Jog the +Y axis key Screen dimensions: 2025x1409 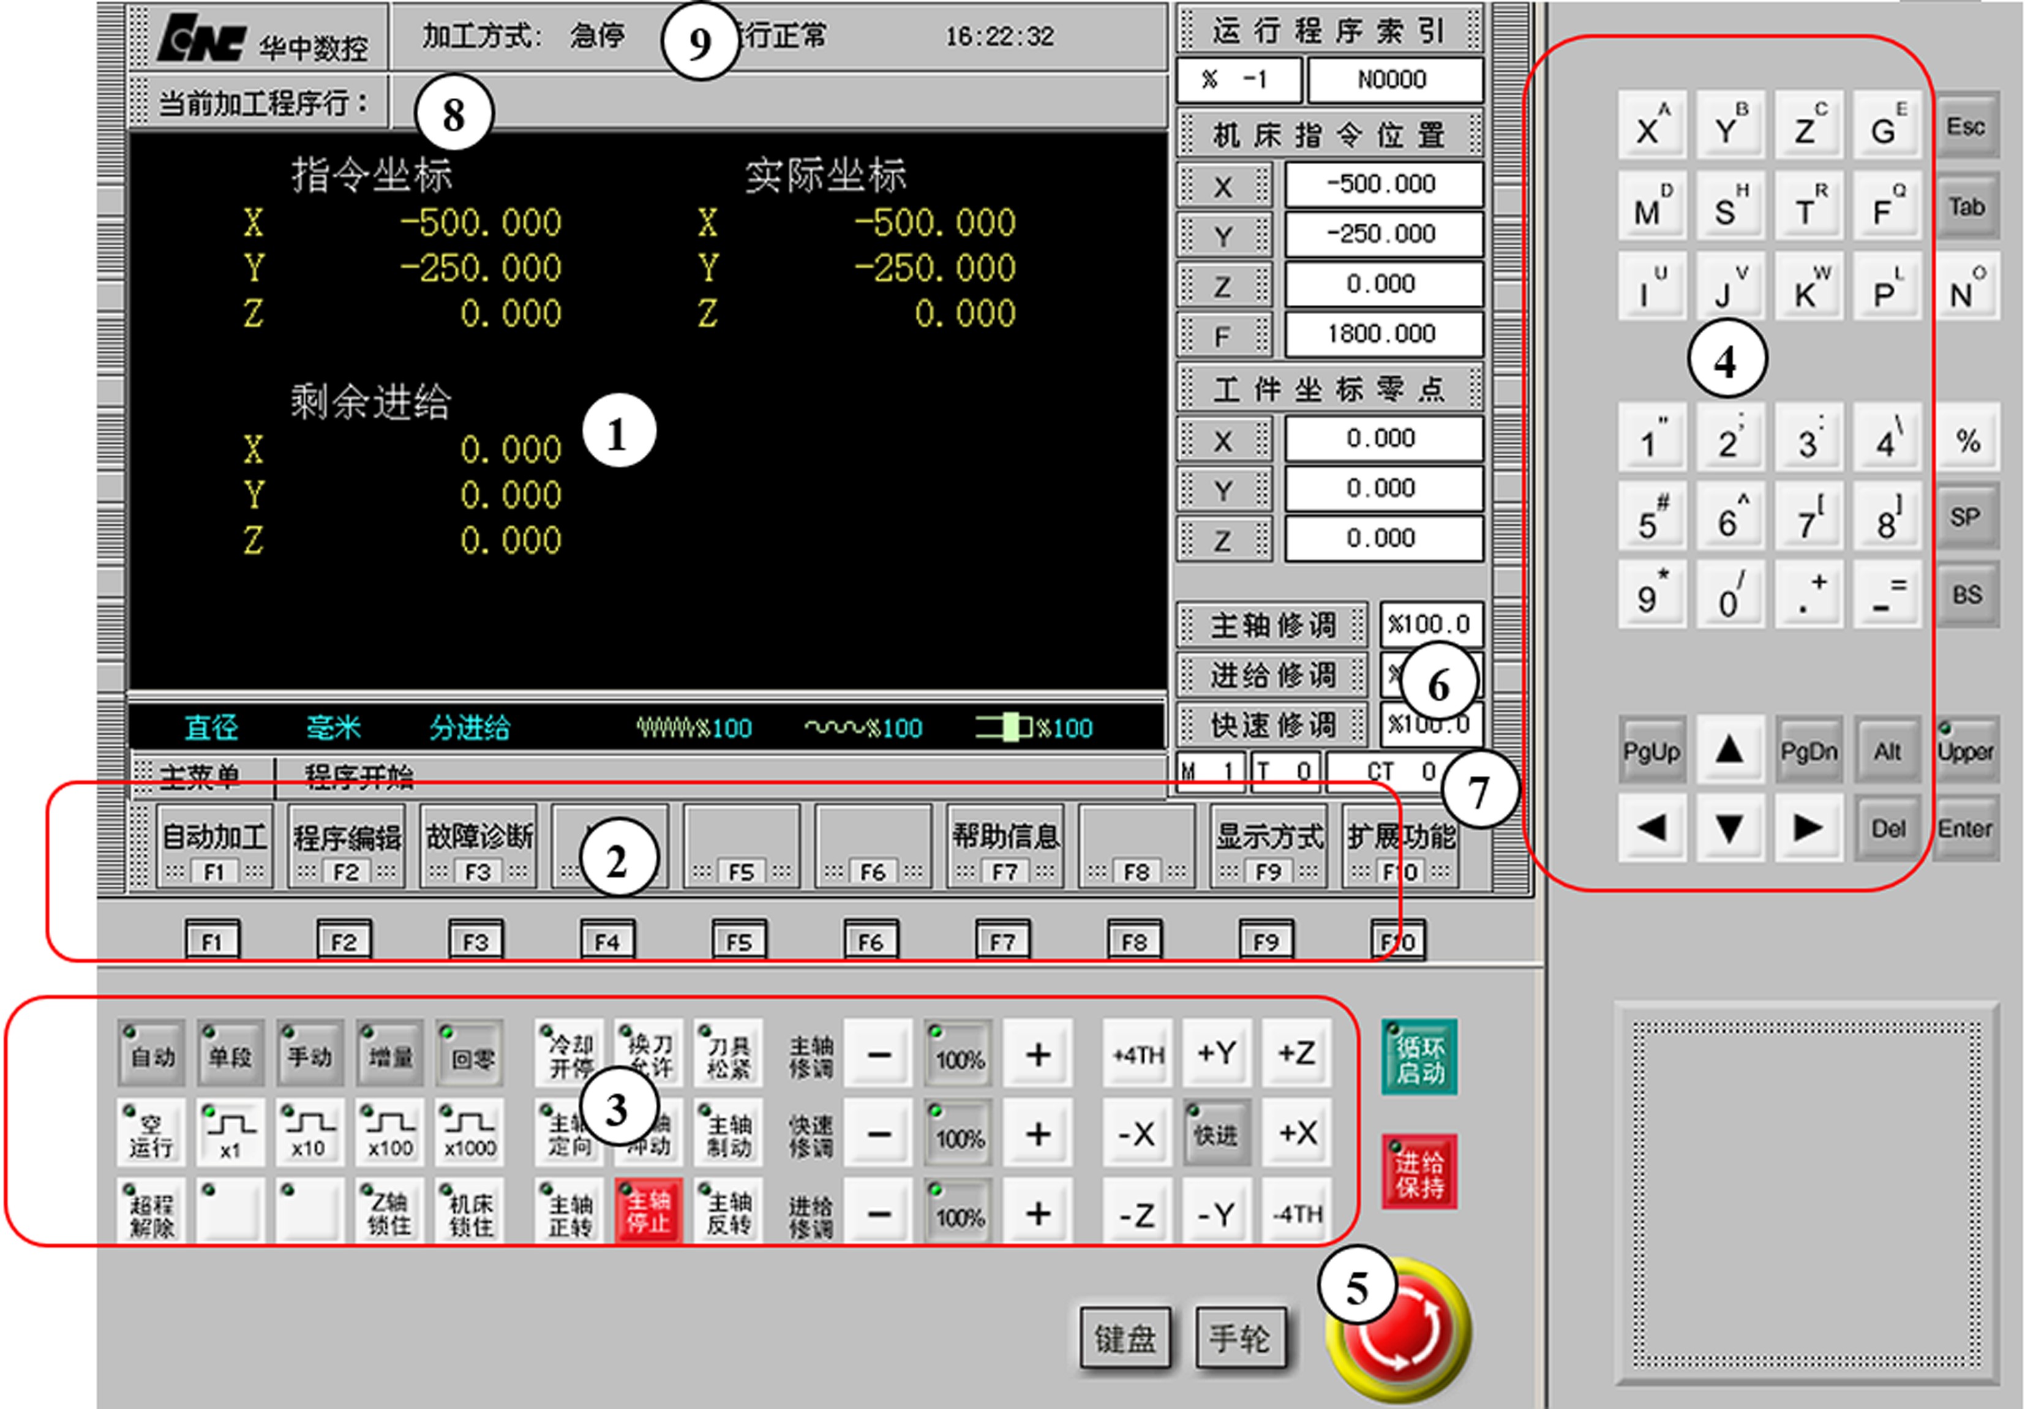tap(1217, 1053)
